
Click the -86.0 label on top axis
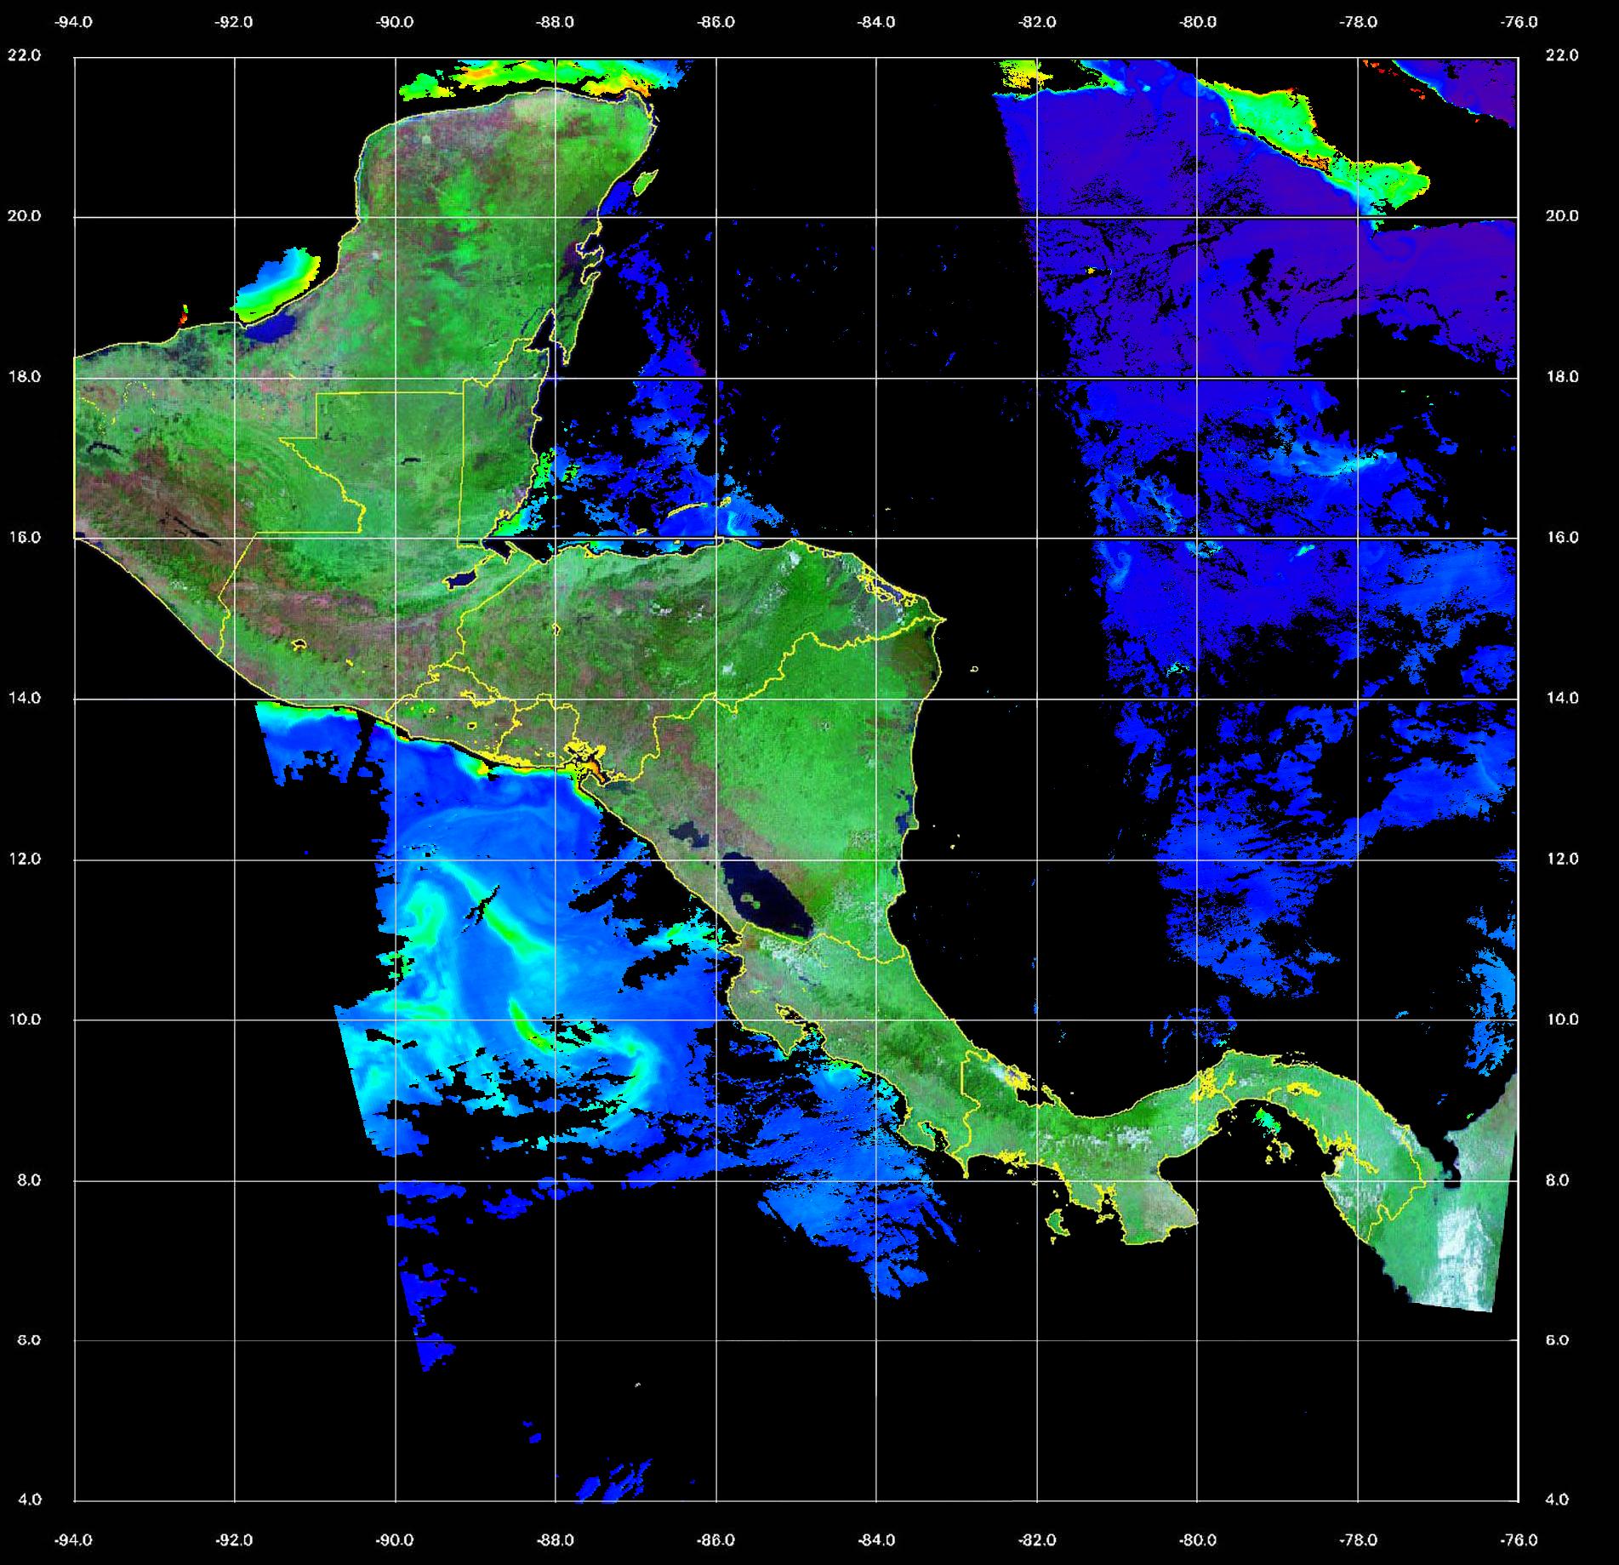click(x=715, y=23)
